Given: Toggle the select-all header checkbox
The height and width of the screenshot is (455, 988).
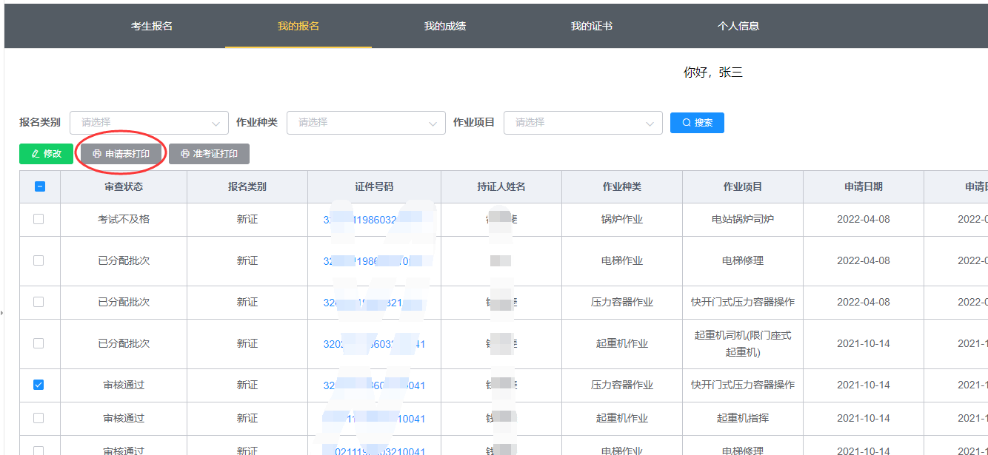Looking at the screenshot, I should (40, 186).
